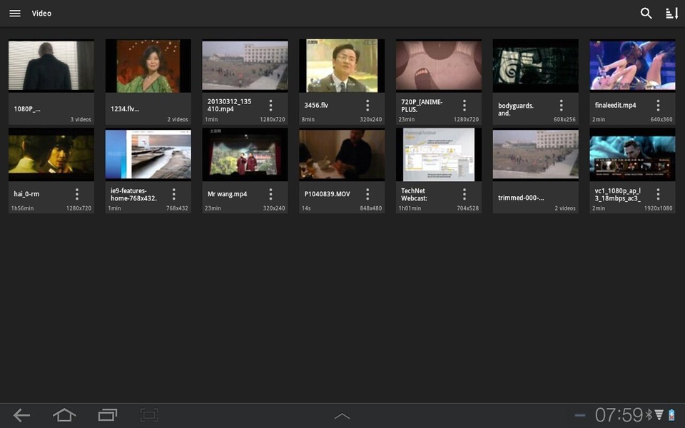685x428 pixels.
Task: Select the "3456.flv" file name
Action: click(x=316, y=106)
